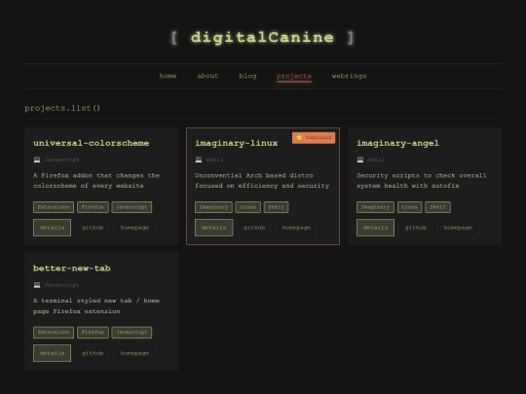Open homepage link for universal-colorscheme
The height and width of the screenshot is (394, 526).
134,228
